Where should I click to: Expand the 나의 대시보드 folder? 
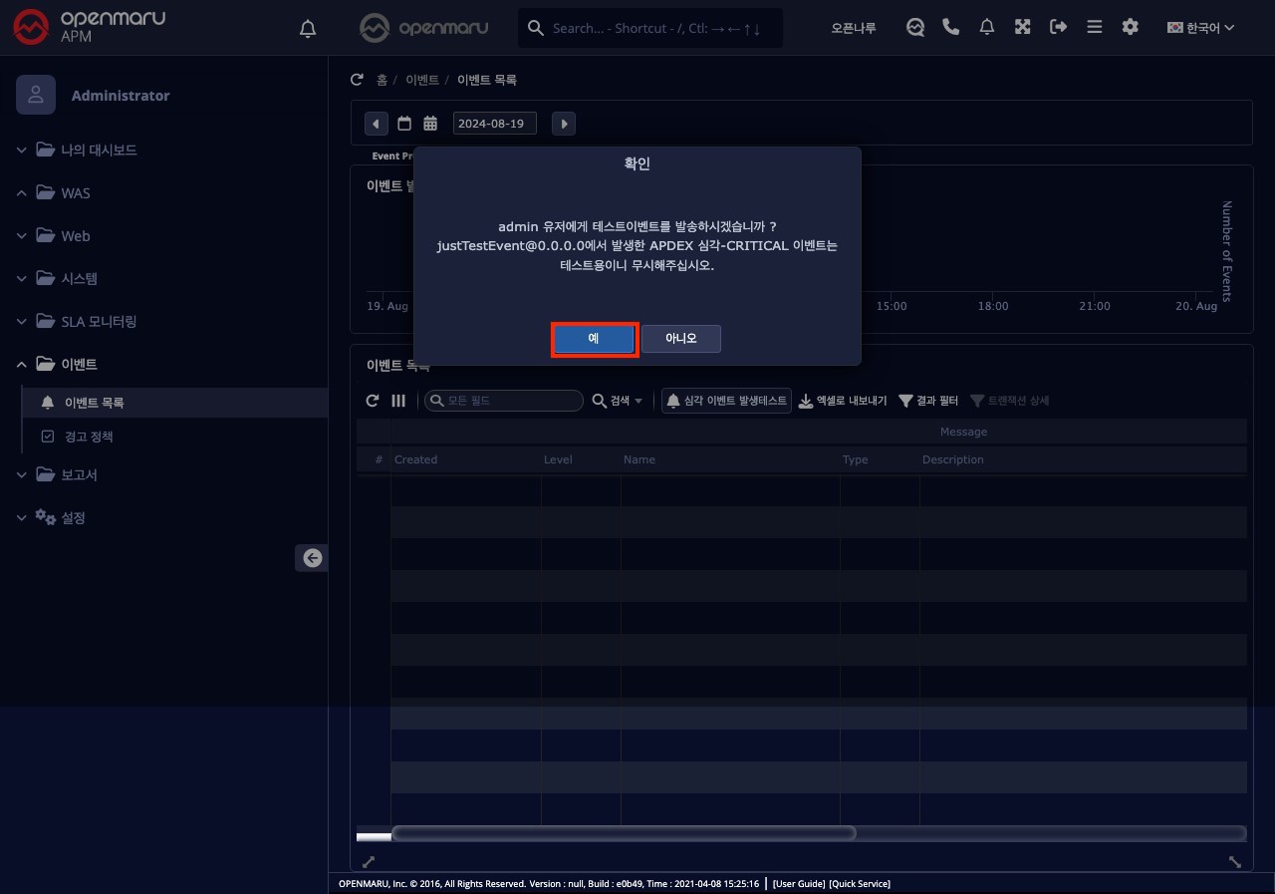coord(99,149)
